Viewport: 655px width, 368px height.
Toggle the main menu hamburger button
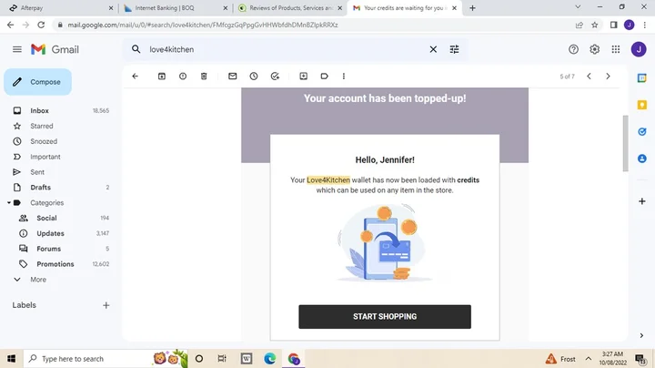pos(16,49)
